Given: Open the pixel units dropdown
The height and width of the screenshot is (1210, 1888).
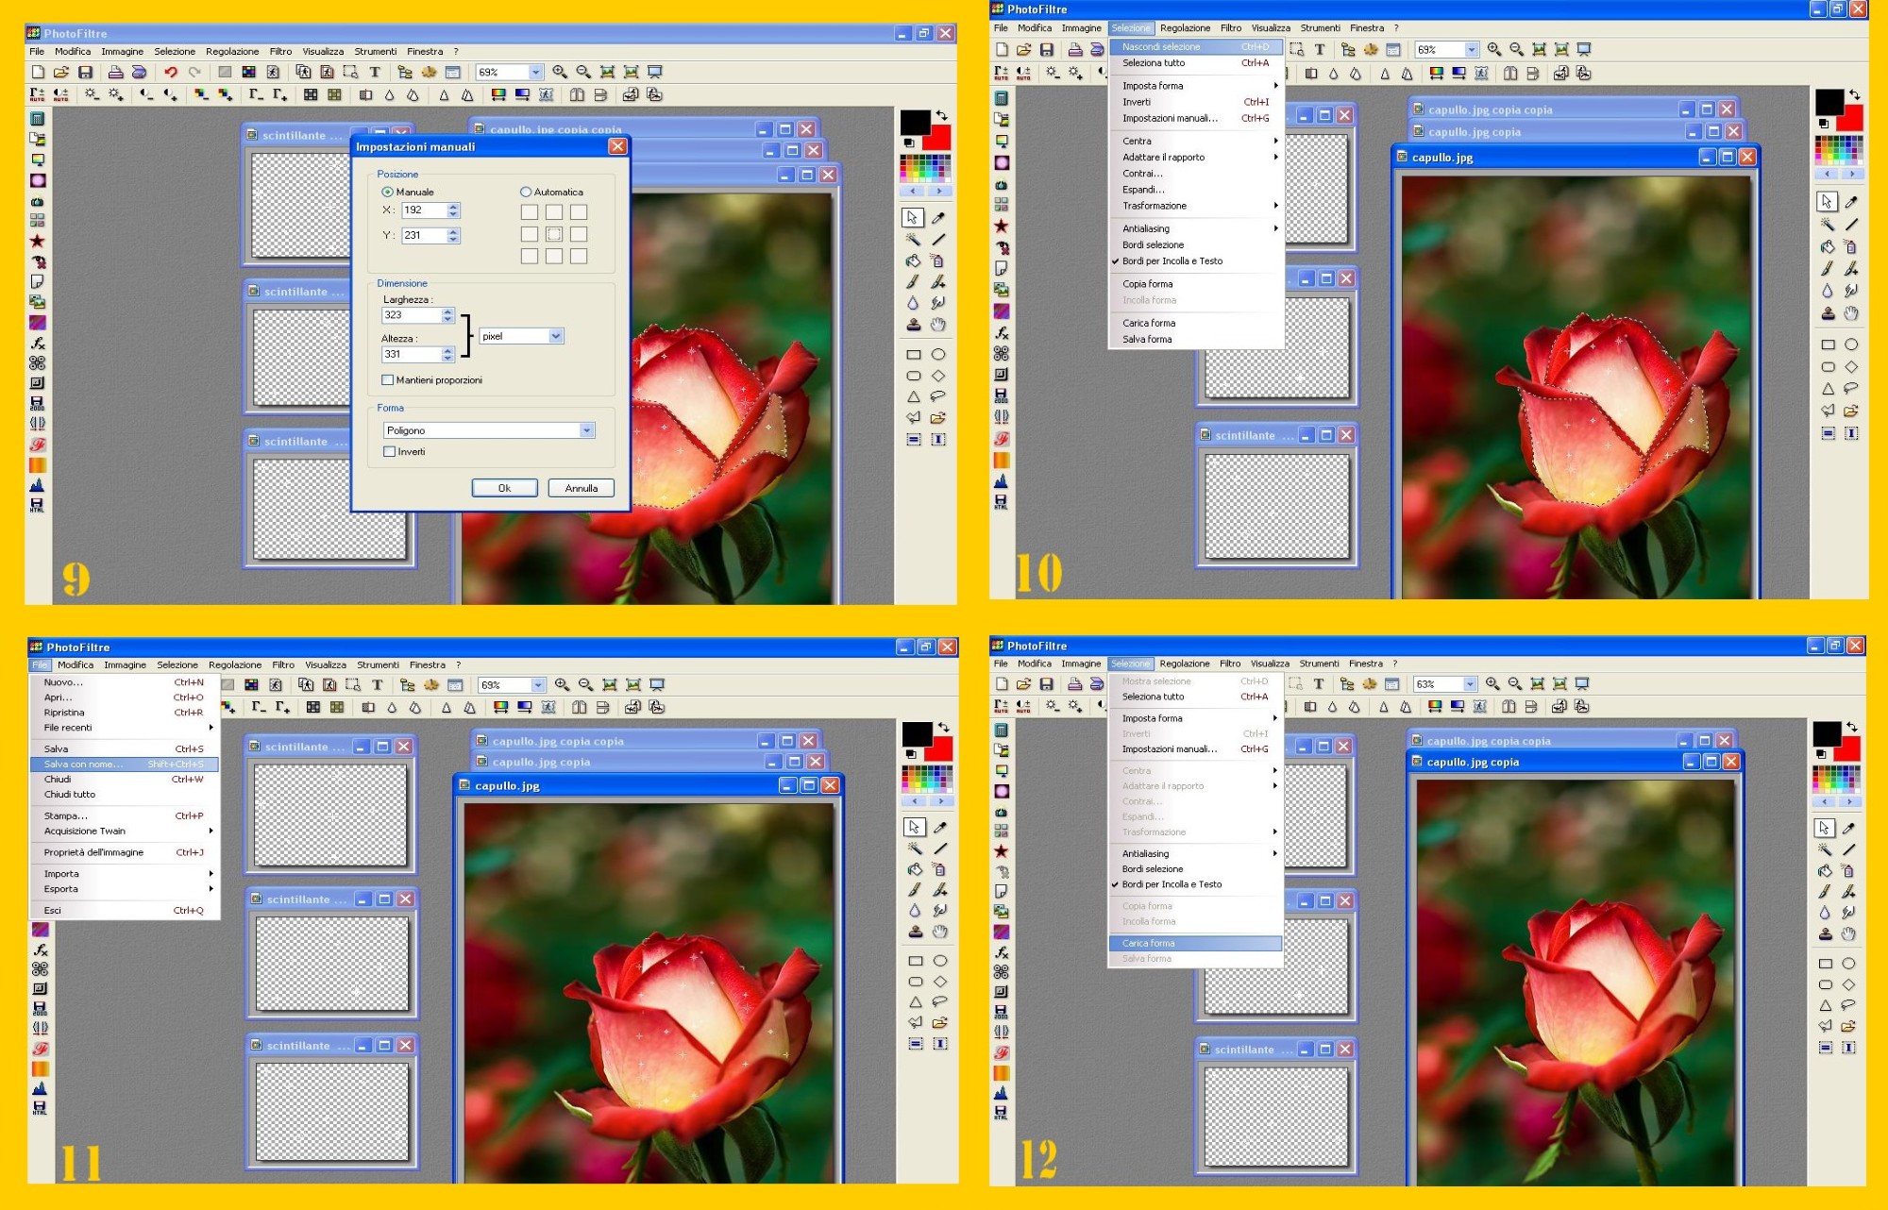Looking at the screenshot, I should 555,336.
